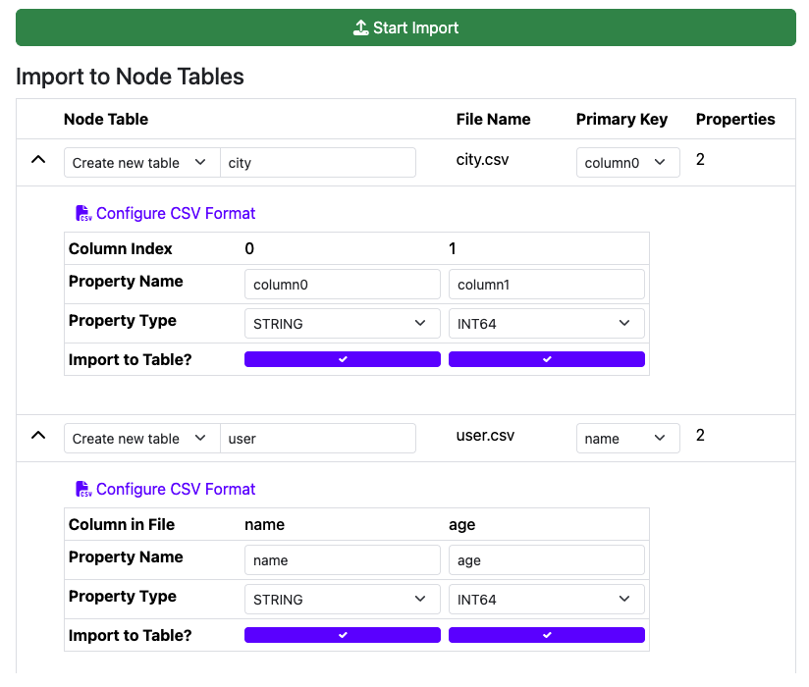Open Primary Key dropdown showing column0
This screenshot has height=687, width=809.
pyautogui.click(x=627, y=163)
